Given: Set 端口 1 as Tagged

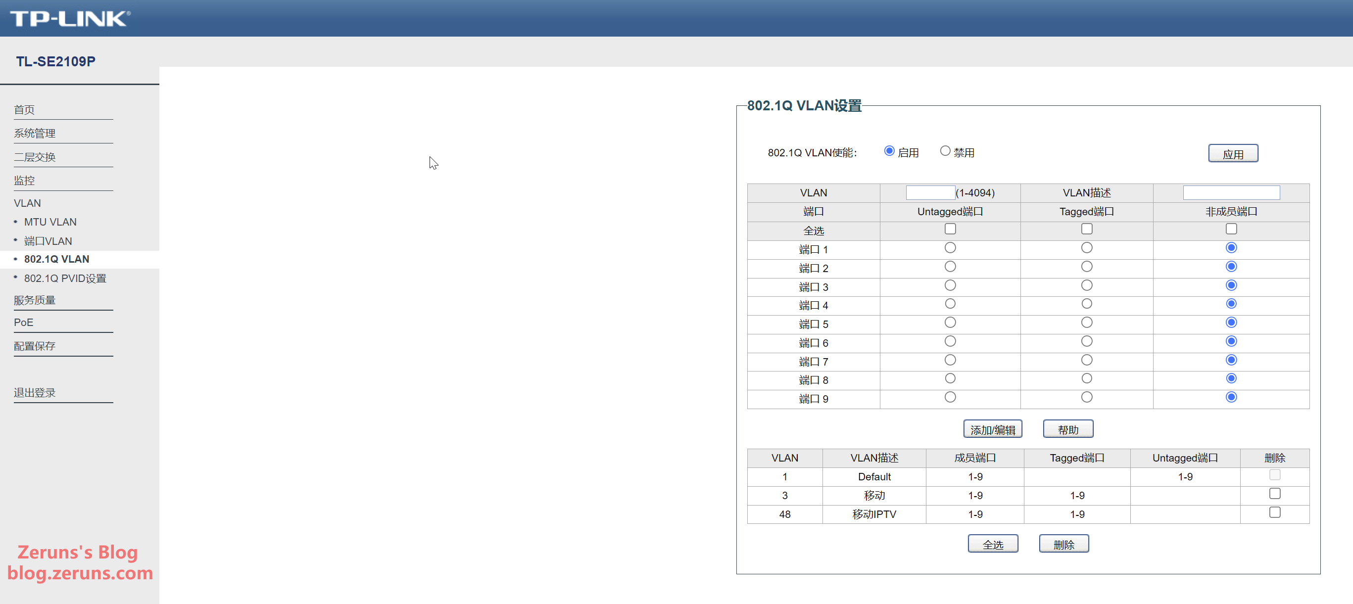Looking at the screenshot, I should tap(1087, 248).
